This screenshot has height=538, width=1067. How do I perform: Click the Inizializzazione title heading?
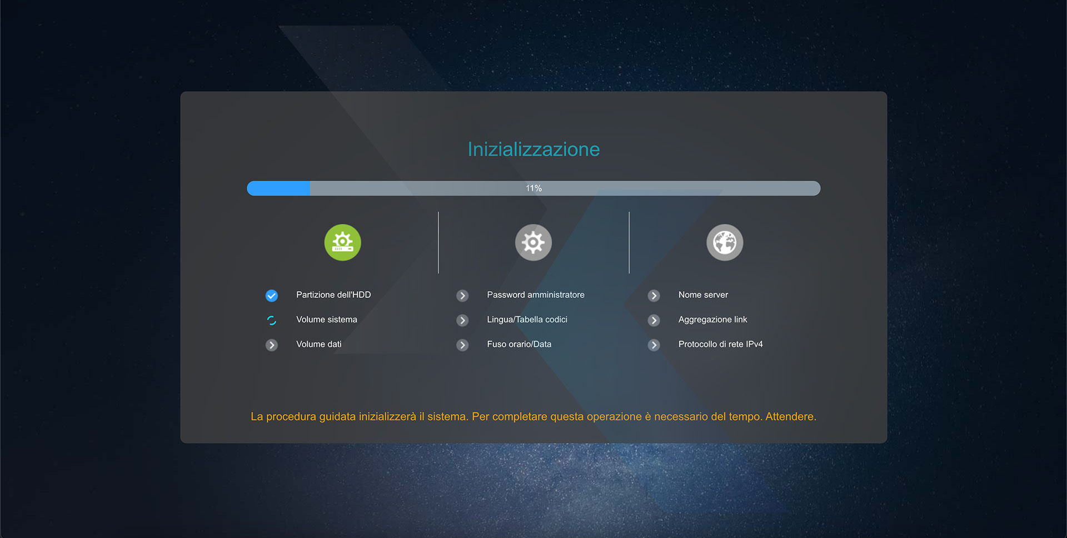coord(533,149)
